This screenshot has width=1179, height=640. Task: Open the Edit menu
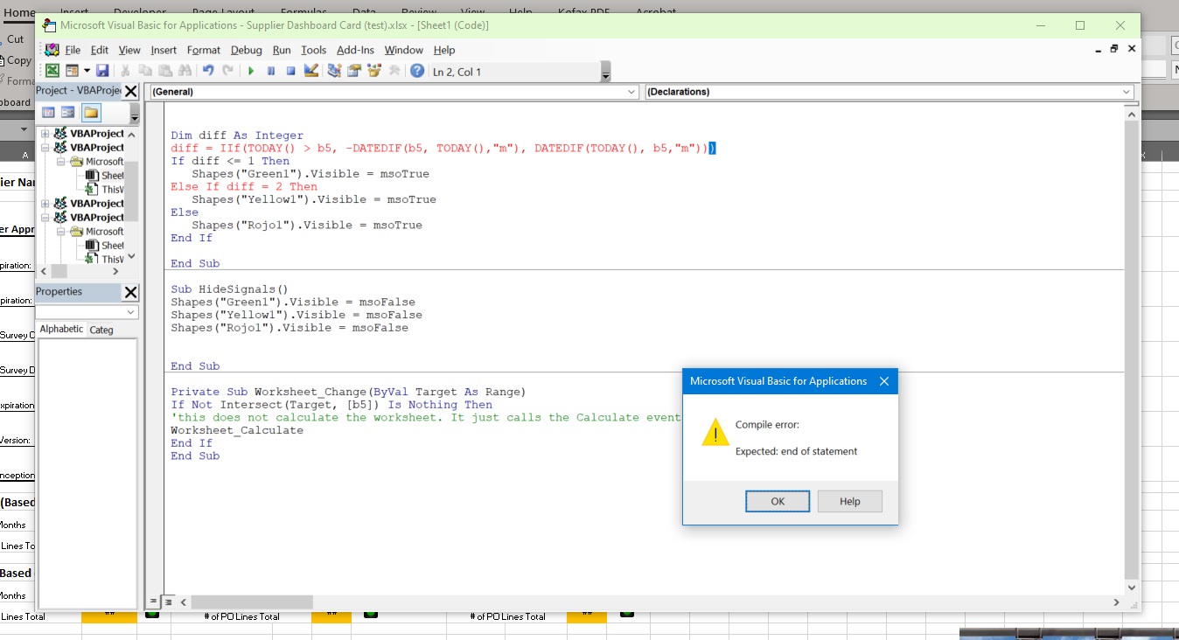(x=100, y=50)
